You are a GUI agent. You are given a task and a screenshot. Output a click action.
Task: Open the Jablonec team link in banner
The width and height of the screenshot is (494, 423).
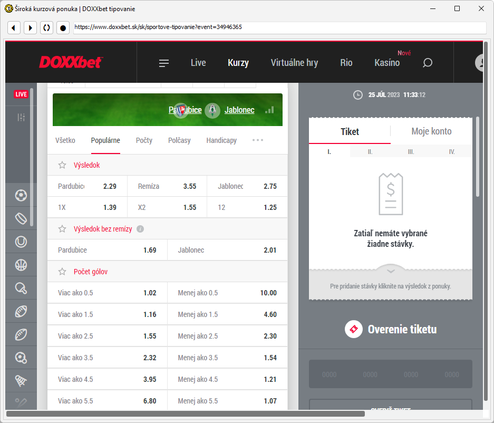(x=239, y=110)
